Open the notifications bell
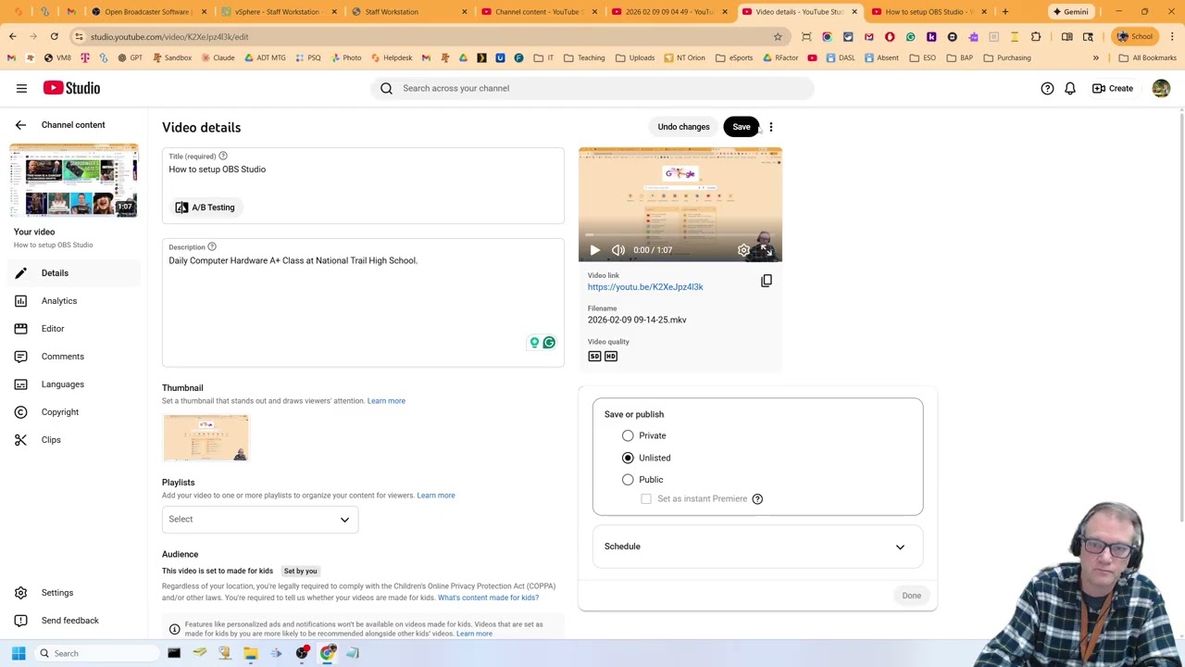This screenshot has width=1185, height=667. click(x=1070, y=88)
